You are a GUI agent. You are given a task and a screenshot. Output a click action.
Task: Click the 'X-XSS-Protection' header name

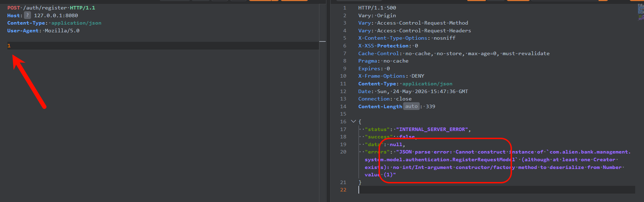[x=383, y=46]
